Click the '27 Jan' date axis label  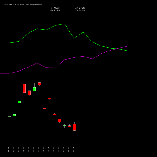pyautogui.click(x=39, y=149)
